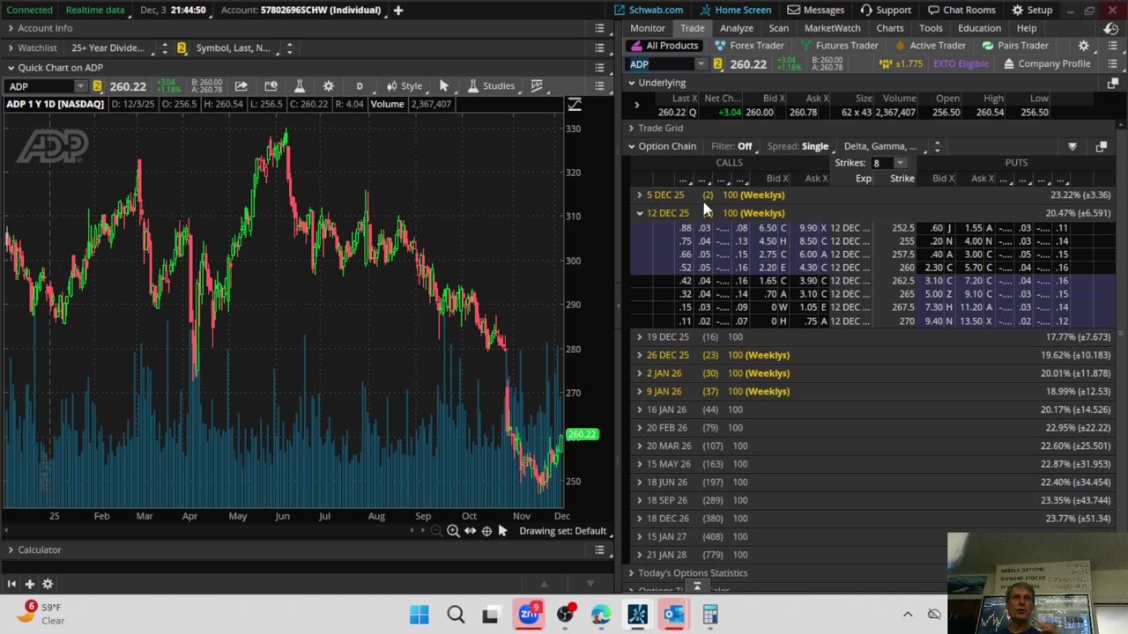Open the chart Style dropdown

[404, 86]
